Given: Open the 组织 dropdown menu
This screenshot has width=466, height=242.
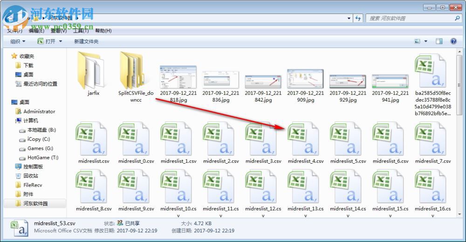Looking at the screenshot, I should (x=18, y=41).
